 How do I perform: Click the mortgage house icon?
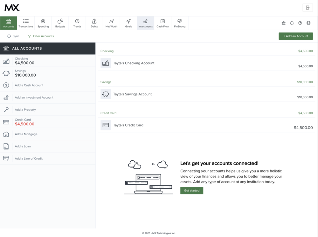(x=6, y=134)
